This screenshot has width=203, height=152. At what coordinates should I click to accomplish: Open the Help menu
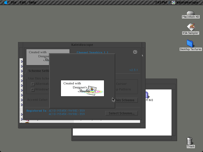[x=33, y=3]
